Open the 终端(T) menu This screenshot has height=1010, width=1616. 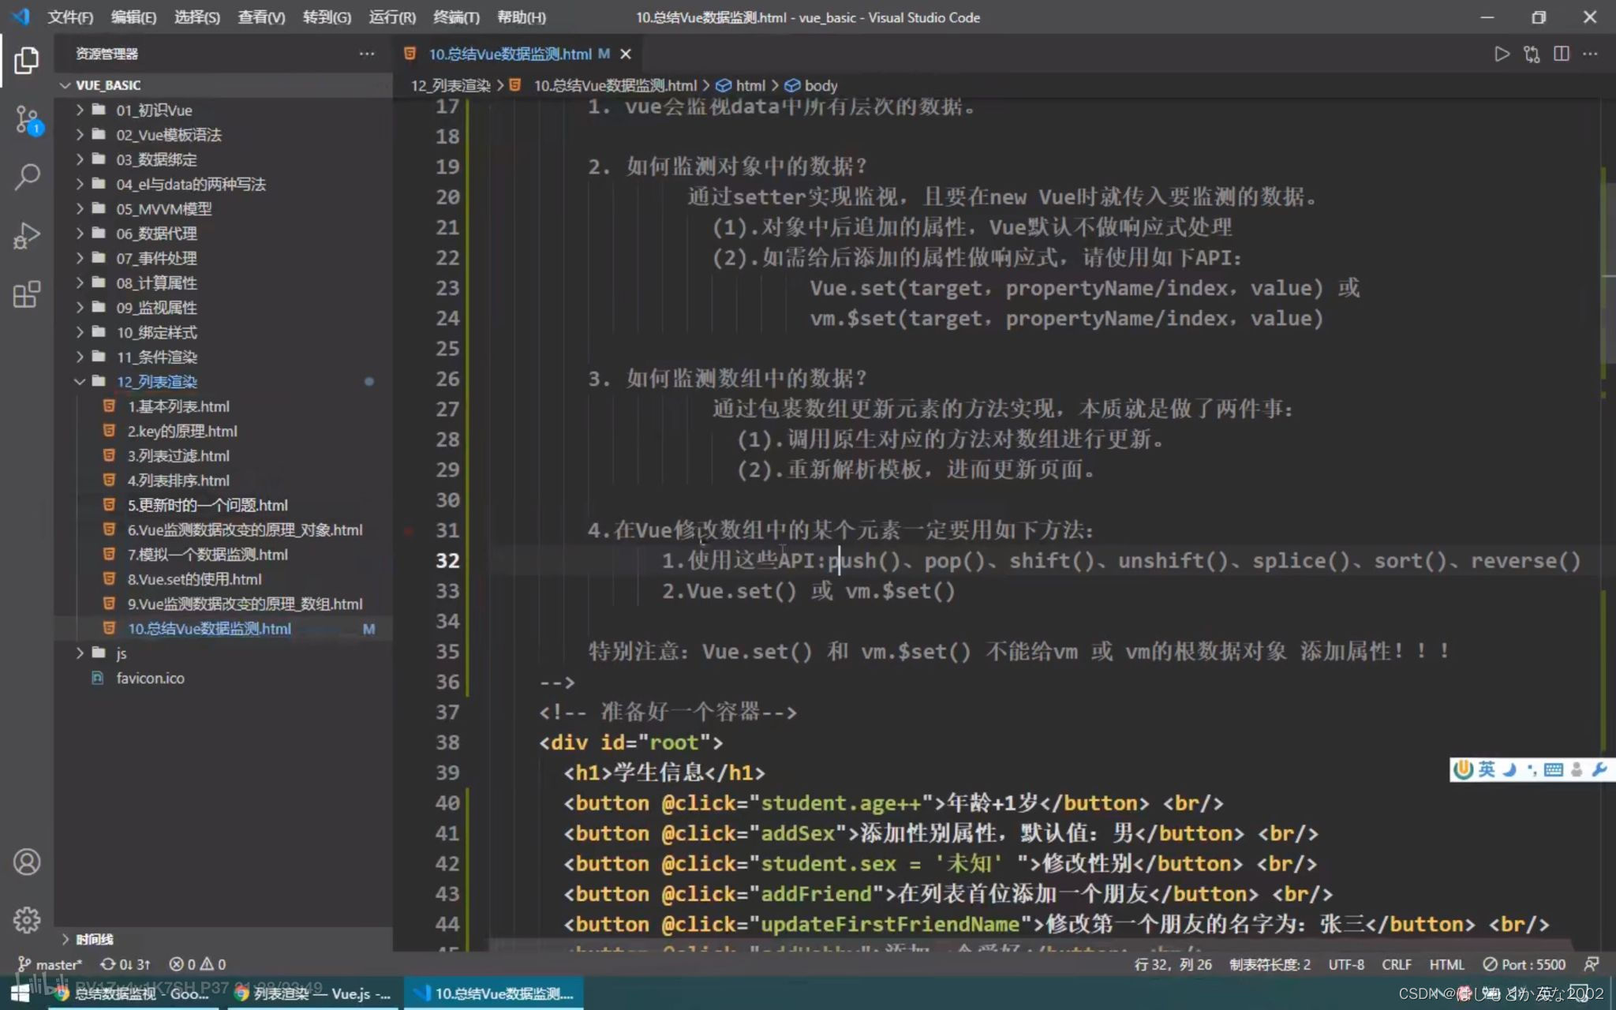click(x=455, y=17)
